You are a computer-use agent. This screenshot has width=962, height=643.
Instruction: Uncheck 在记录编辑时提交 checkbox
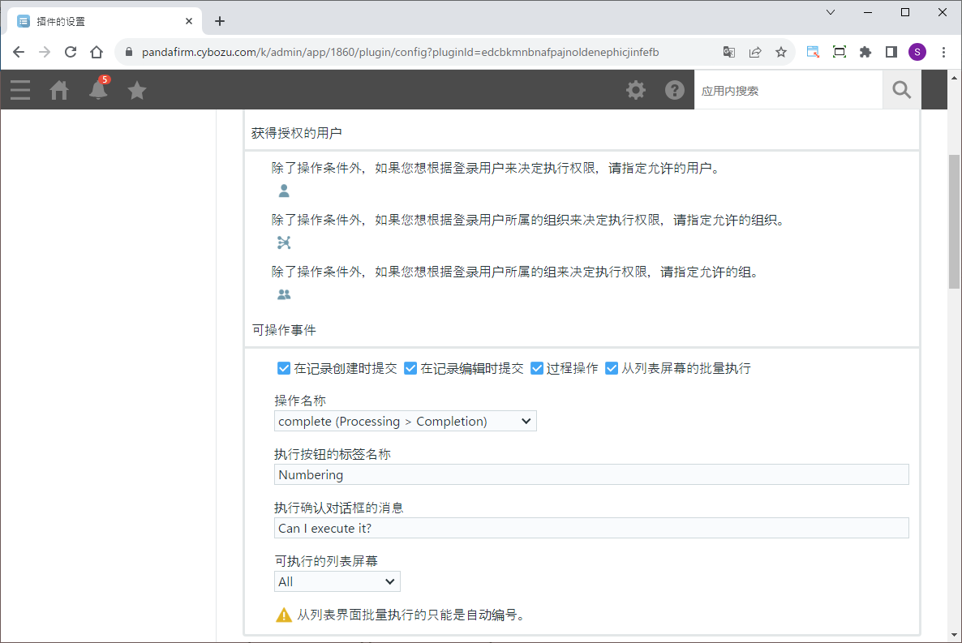pyautogui.click(x=410, y=368)
